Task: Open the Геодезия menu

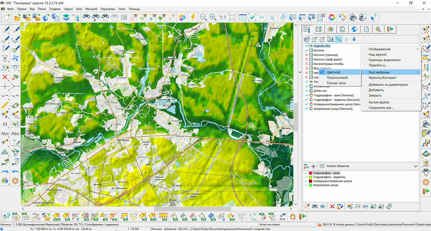Action: click(x=55, y=9)
